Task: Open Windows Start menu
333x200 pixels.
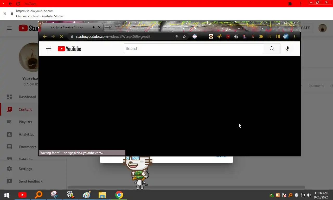Action: (7, 195)
